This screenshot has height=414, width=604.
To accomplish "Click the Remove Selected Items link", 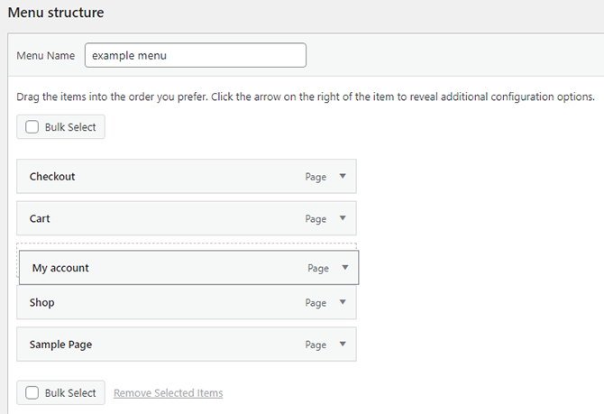I will (x=169, y=393).
